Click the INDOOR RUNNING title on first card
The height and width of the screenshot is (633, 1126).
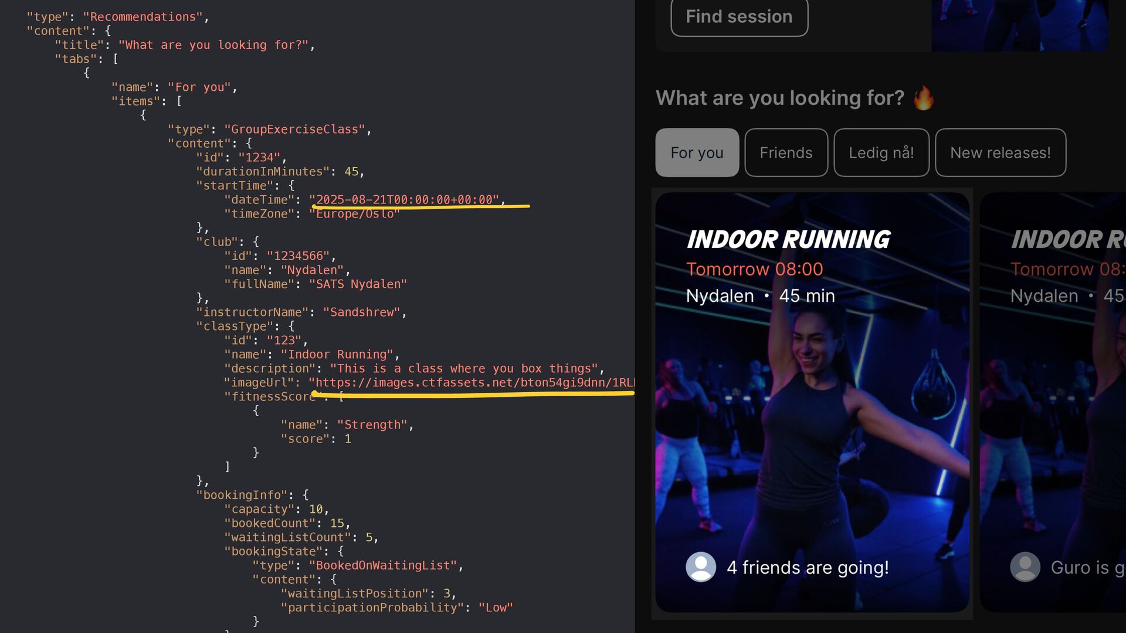(x=788, y=240)
